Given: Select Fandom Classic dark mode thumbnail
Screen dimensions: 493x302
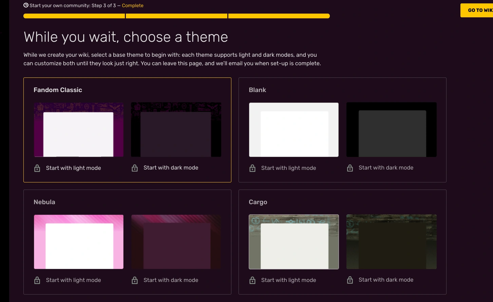Looking at the screenshot, I should (176, 130).
